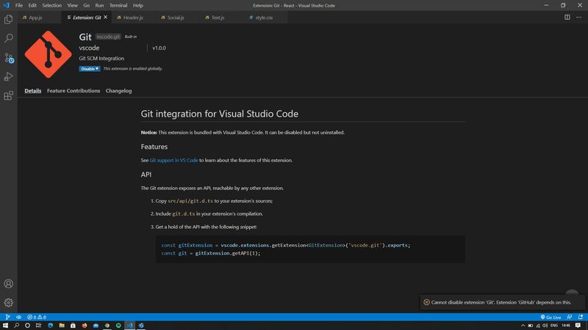The image size is (588, 330).
Task: Open the Search view icon
Action: point(9,38)
